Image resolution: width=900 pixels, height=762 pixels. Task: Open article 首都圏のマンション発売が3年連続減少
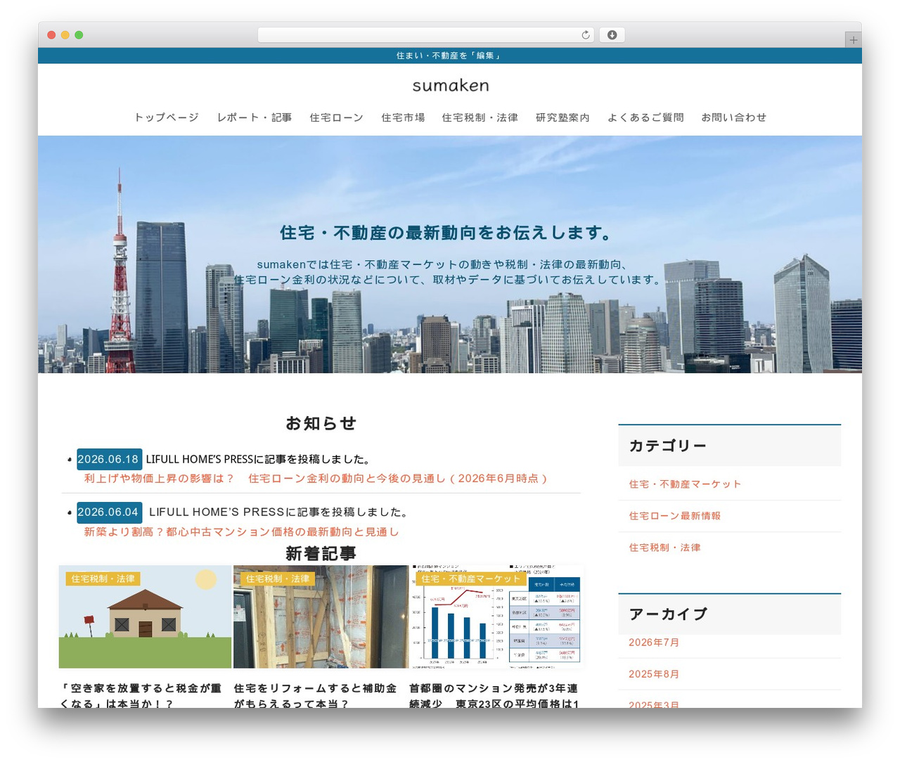pyautogui.click(x=494, y=696)
